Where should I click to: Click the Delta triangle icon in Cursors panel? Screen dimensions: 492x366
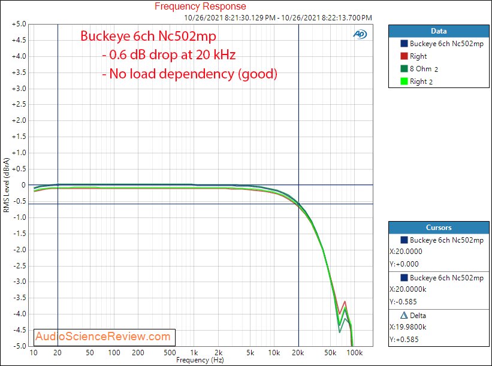point(404,315)
